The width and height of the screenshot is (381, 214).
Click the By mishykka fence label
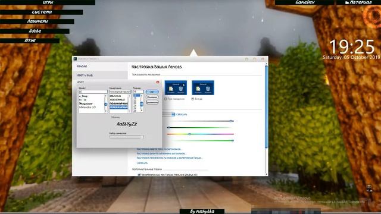click(x=202, y=212)
